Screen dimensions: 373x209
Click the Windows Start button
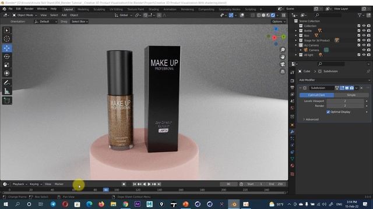5,204
